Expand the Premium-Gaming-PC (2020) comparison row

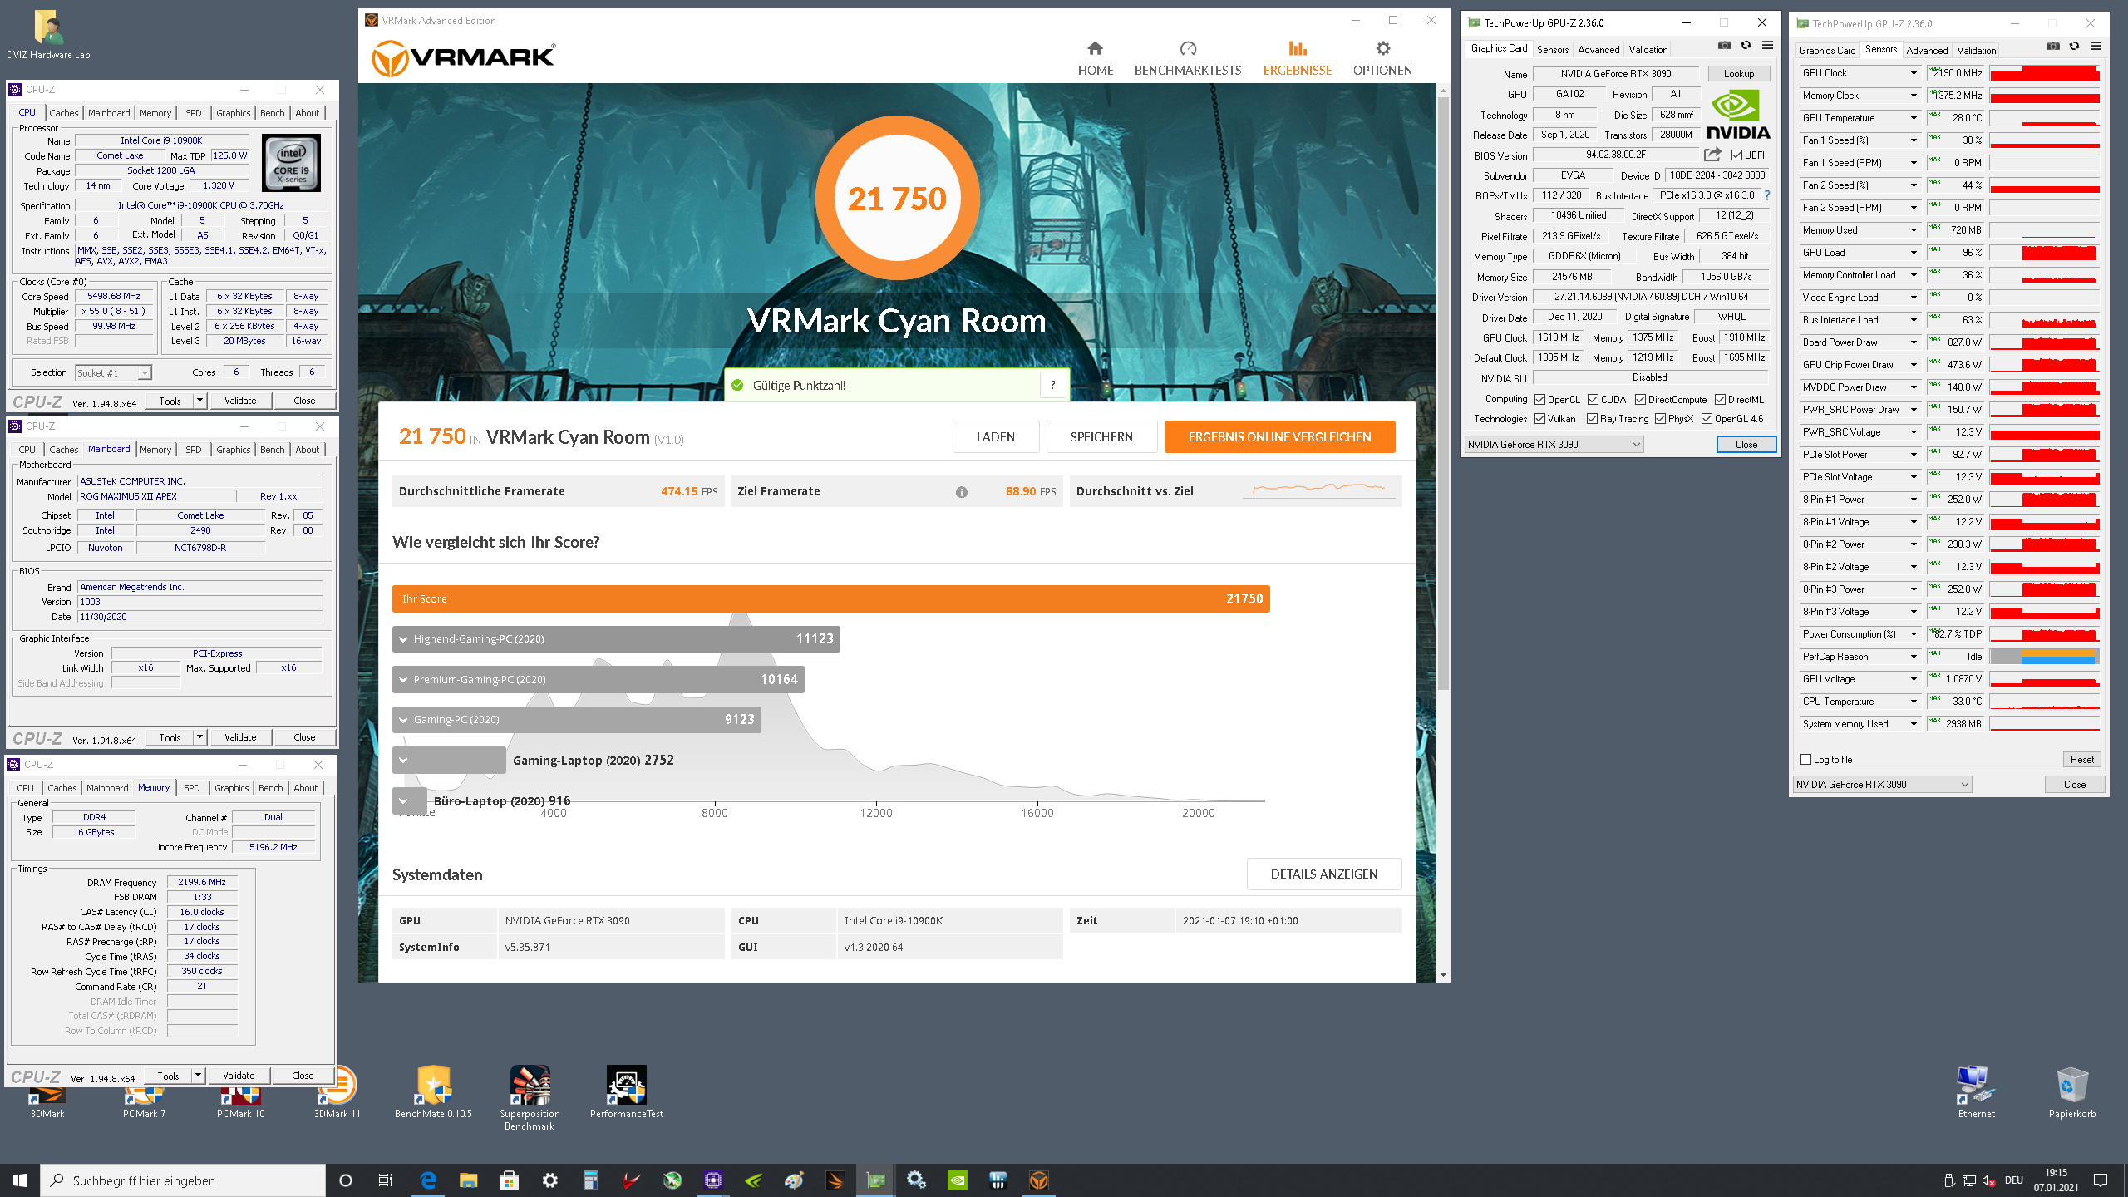click(x=598, y=679)
